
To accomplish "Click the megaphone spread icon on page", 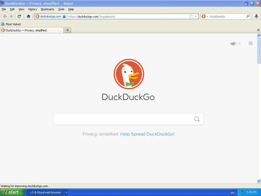I will (x=233, y=44).
